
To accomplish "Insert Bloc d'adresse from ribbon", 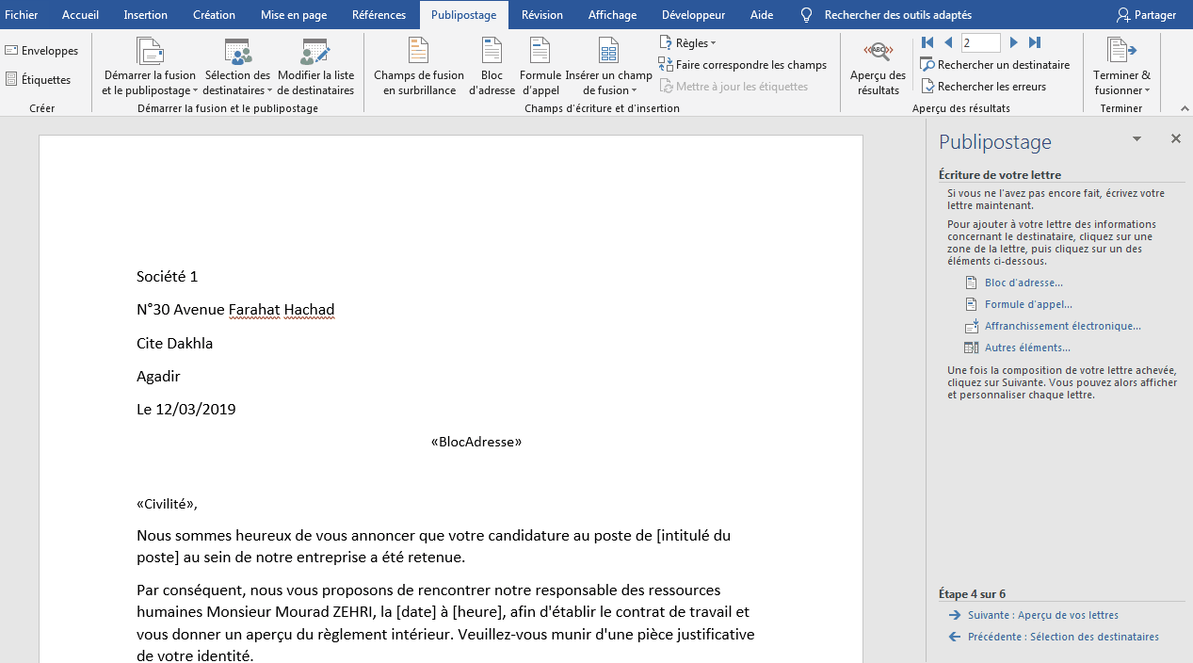I will (492, 67).
